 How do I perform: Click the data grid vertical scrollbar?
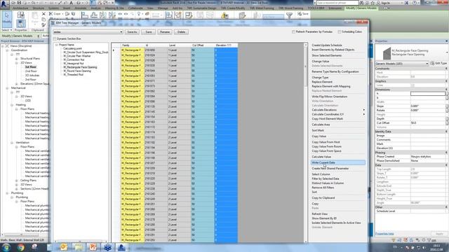tap(306, 143)
